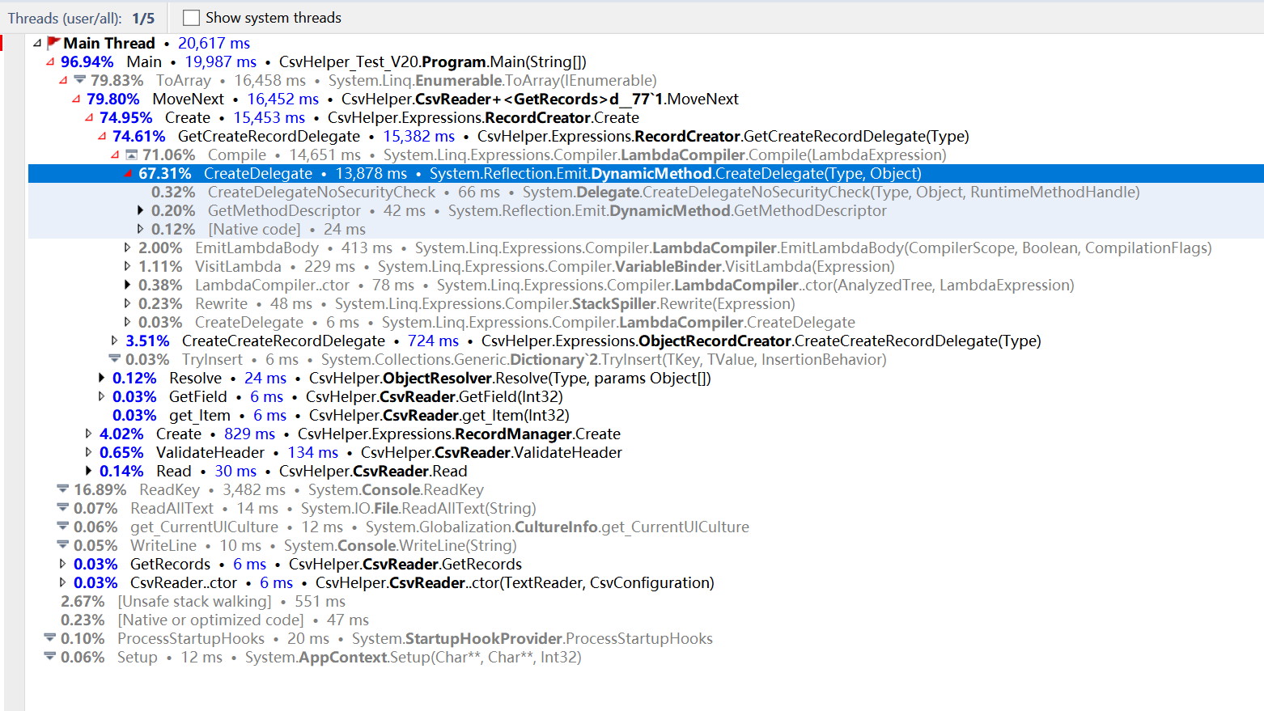Click the 16,452 ms value on MoveNext
The width and height of the screenshot is (1264, 711).
pyautogui.click(x=283, y=99)
